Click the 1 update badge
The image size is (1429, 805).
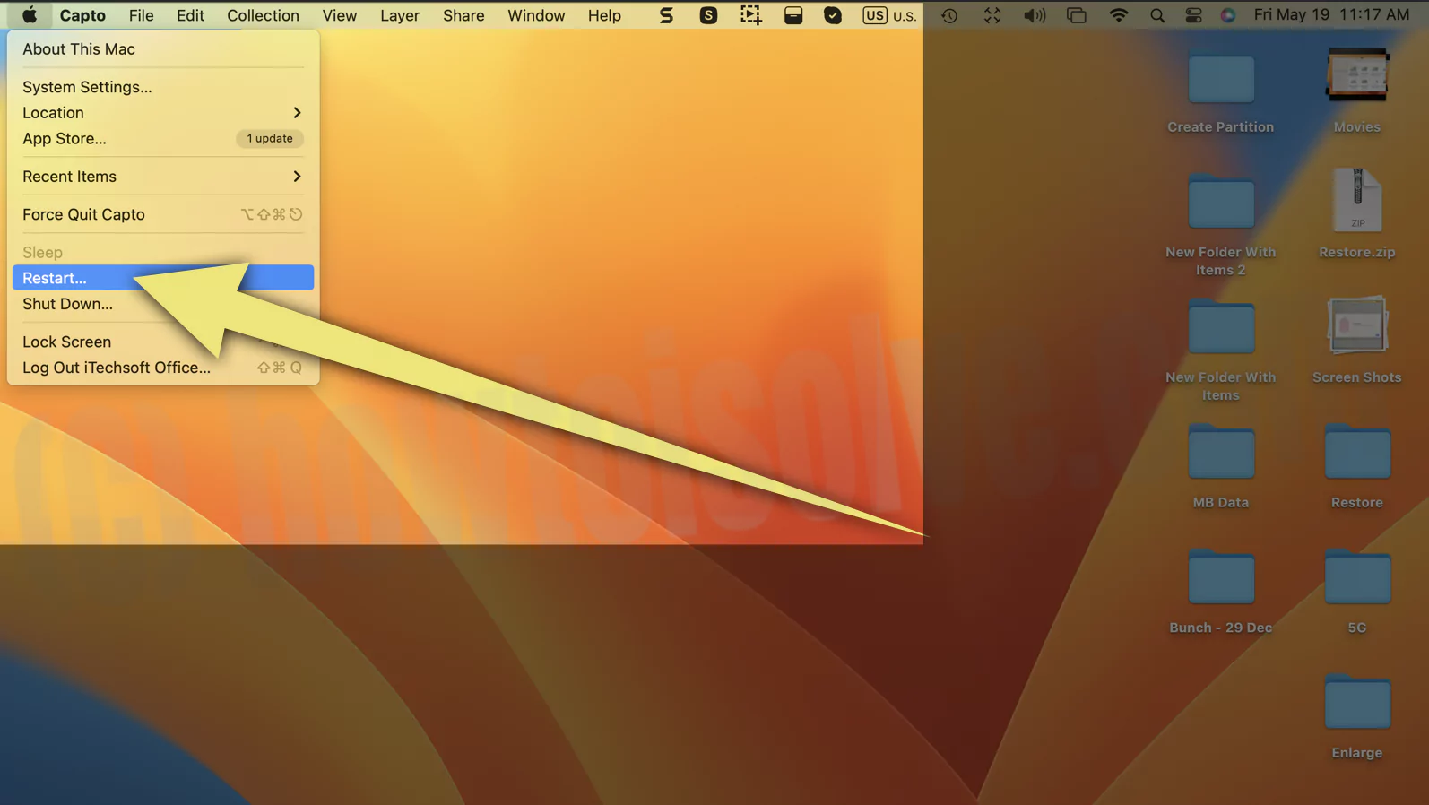pyautogui.click(x=270, y=139)
